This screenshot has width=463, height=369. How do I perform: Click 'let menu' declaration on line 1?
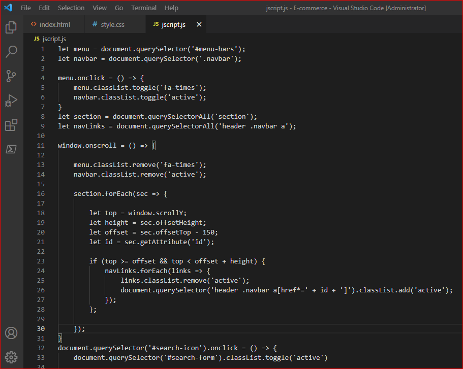[74, 49]
